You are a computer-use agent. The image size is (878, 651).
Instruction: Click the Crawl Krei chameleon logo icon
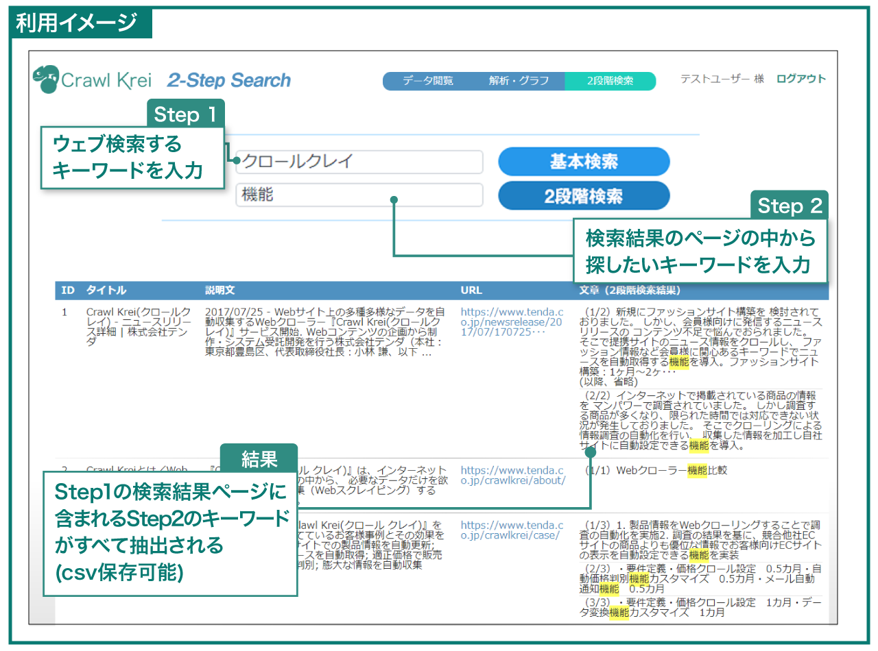(45, 79)
